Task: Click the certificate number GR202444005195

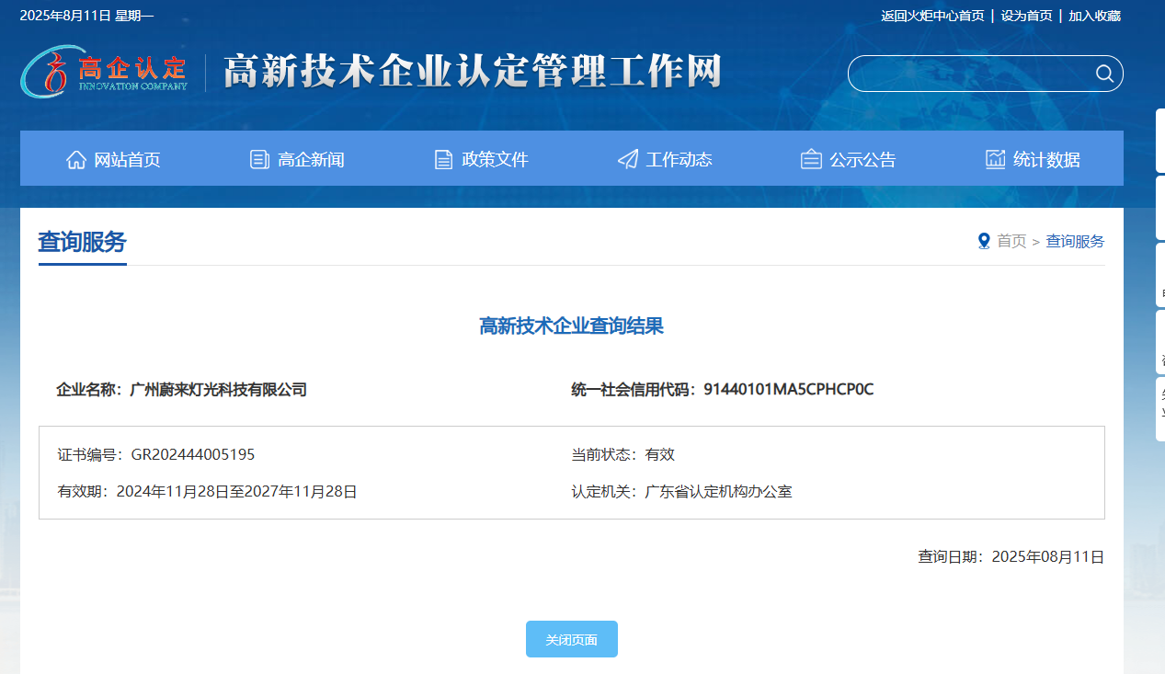Action: tap(193, 455)
